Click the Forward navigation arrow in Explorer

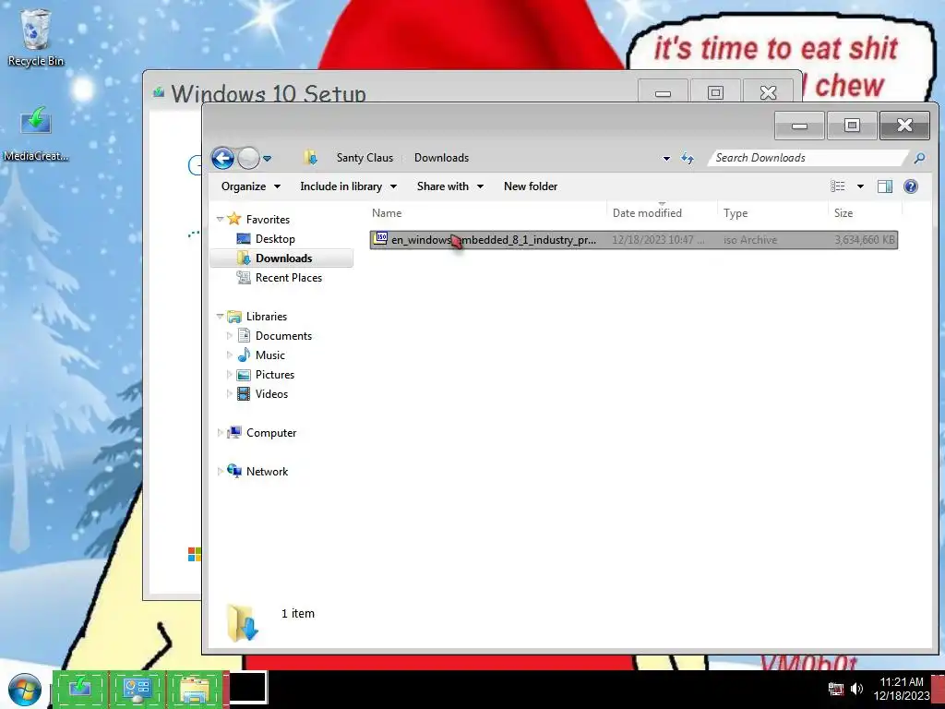[248, 159]
